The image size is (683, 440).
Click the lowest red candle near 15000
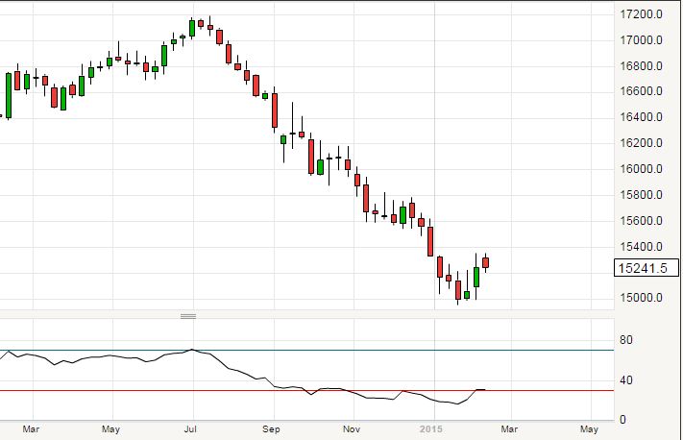[x=458, y=290]
